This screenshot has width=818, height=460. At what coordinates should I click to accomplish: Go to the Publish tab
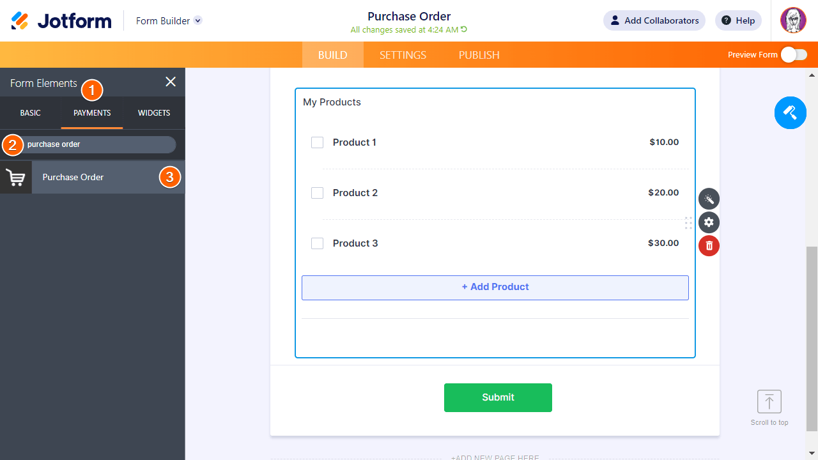tap(479, 55)
